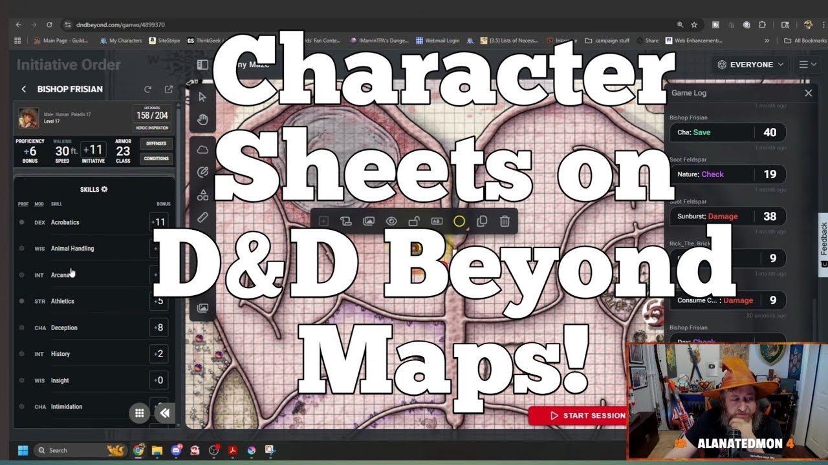
Task: Open the Cha: Save 40 log entry
Action: click(x=728, y=132)
